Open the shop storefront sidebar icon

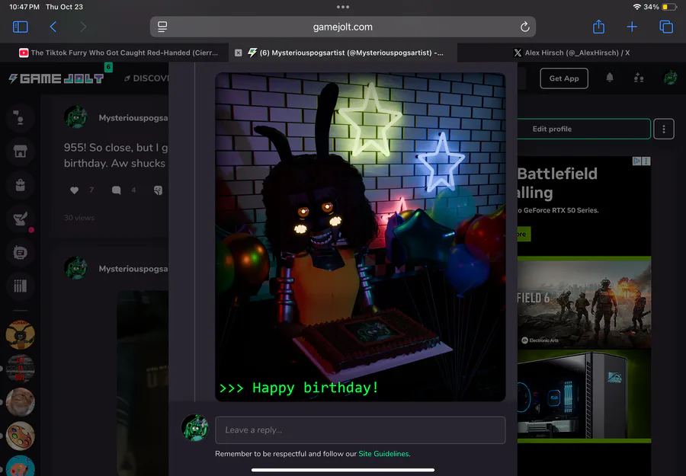[20, 152]
